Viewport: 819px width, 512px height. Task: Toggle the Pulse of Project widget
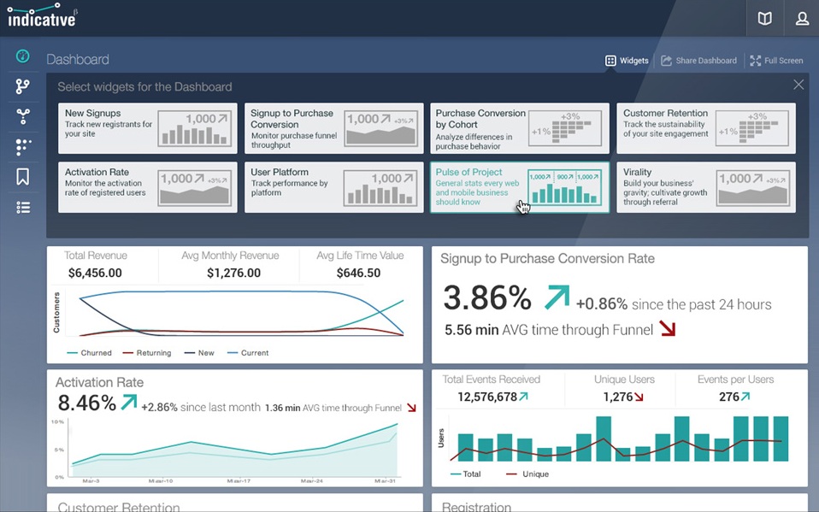pyautogui.click(x=519, y=187)
